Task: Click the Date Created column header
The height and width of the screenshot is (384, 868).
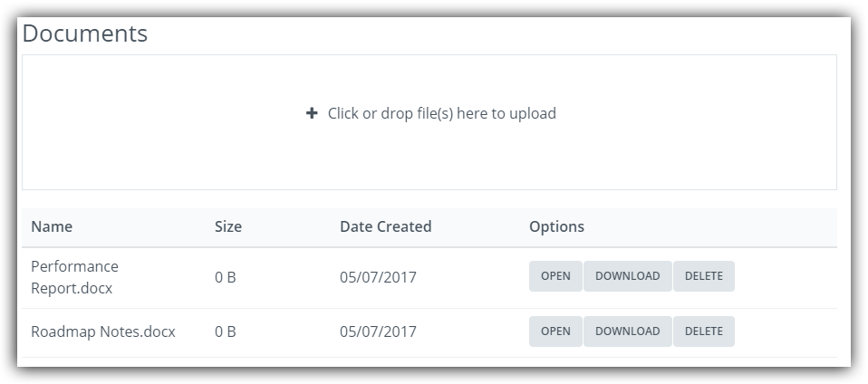Action: pyautogui.click(x=385, y=226)
